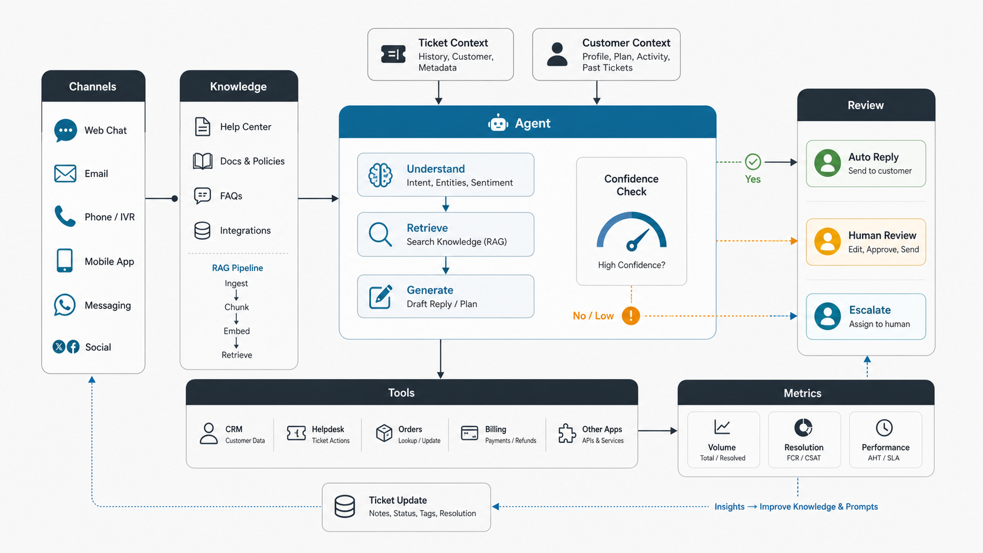The image size is (983, 553).
Task: Click 'Draft Reply / Plan' text
Action: 442,304
